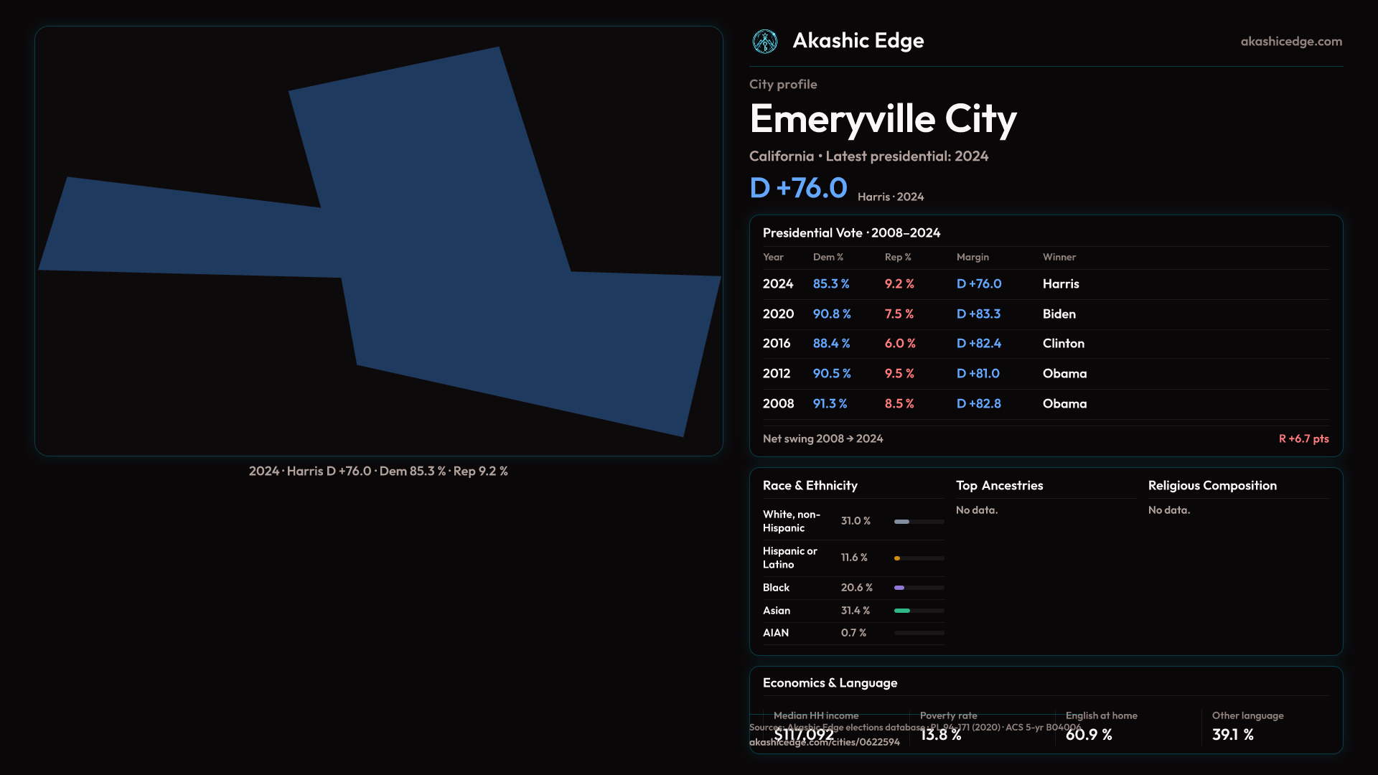Image resolution: width=1378 pixels, height=775 pixels.
Task: Click the Winner column header
Action: (x=1059, y=257)
